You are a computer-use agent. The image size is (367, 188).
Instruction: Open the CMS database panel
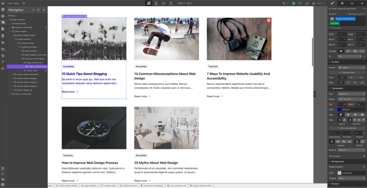click(x=3, y=36)
